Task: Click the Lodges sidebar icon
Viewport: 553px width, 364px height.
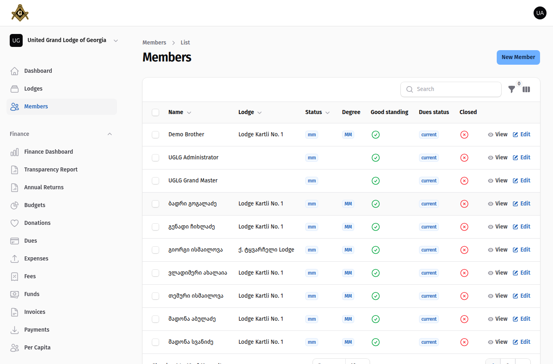Action: coord(15,89)
